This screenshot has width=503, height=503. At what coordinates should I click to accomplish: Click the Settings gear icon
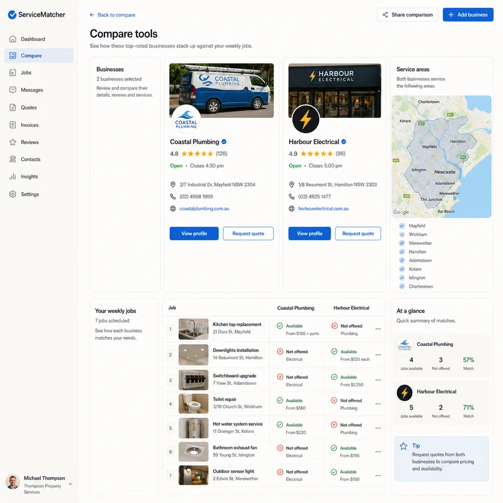point(13,194)
